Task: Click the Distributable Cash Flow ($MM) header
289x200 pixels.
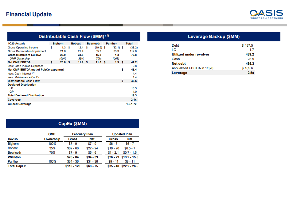Action: [74, 37]
